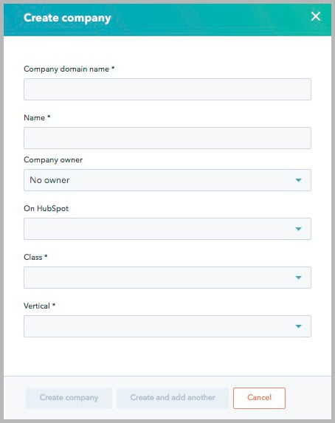Viewport: 335px width, 423px height.
Task: Click the Vertical dropdown caret icon
Action: (x=298, y=326)
